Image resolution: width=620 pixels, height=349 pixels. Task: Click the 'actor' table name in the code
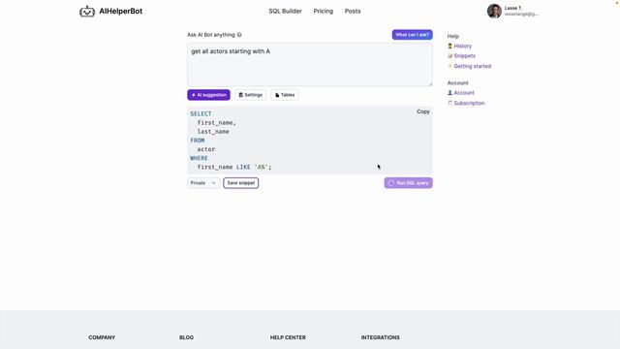coord(206,149)
